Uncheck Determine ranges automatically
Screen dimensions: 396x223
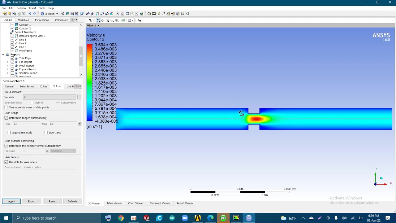6,118
